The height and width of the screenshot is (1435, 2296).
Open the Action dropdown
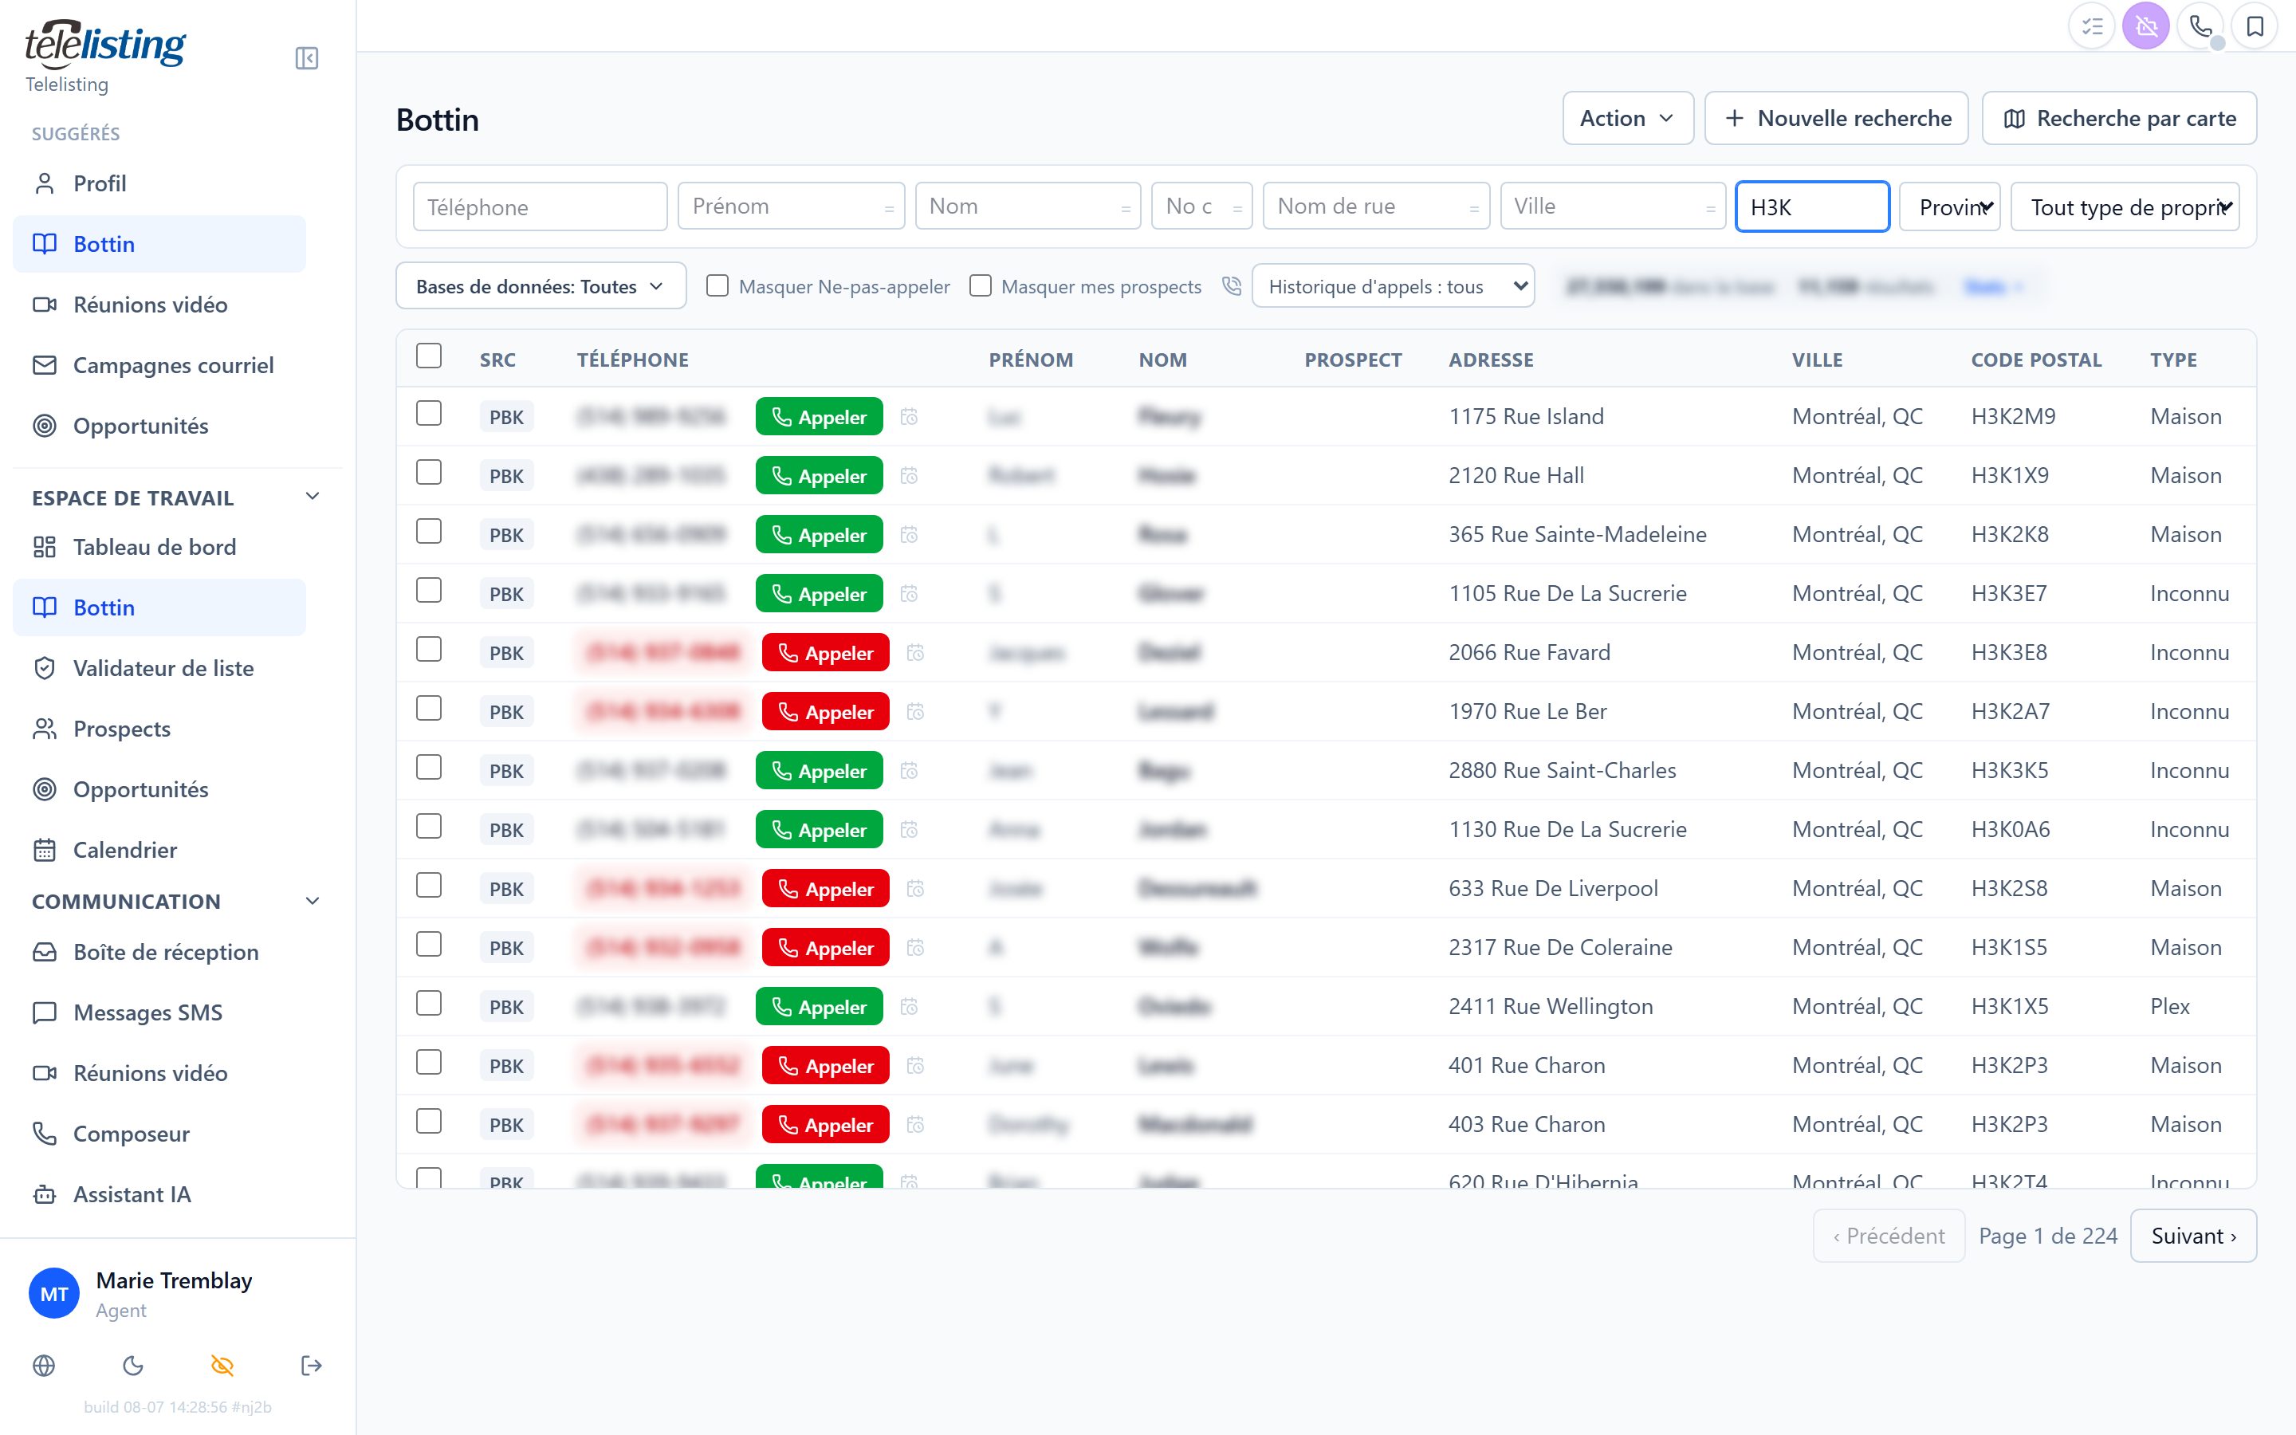pos(1627,119)
